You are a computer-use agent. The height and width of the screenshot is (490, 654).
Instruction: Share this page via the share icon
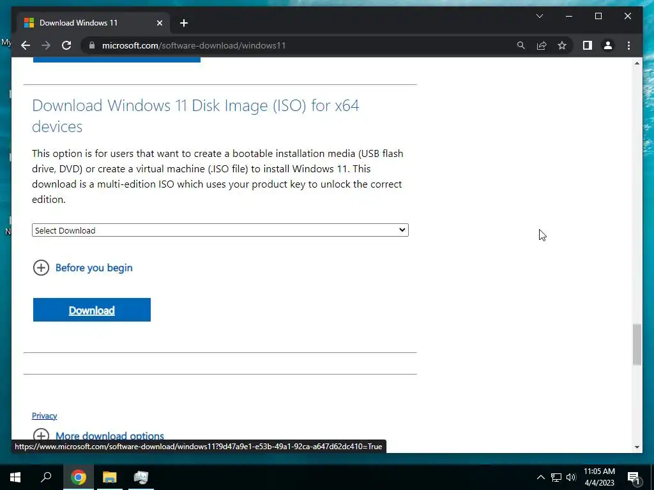tap(542, 45)
